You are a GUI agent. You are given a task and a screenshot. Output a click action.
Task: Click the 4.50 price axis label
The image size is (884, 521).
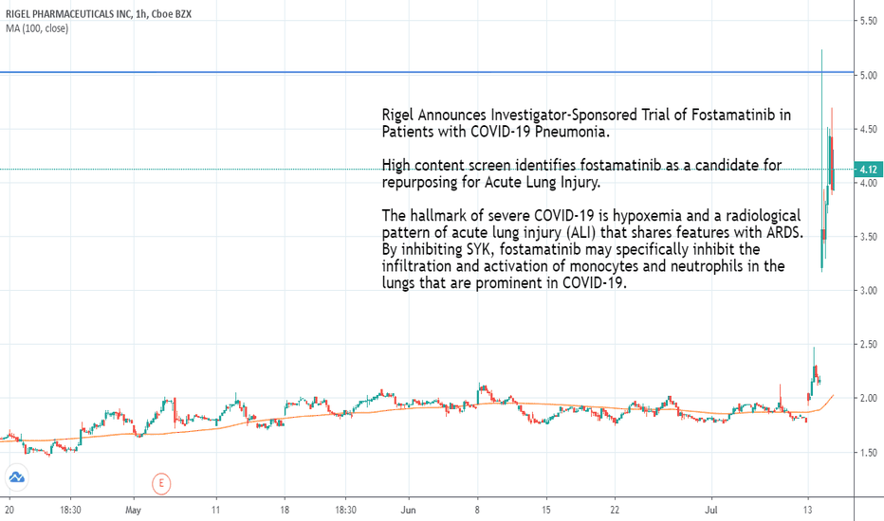tap(868, 129)
